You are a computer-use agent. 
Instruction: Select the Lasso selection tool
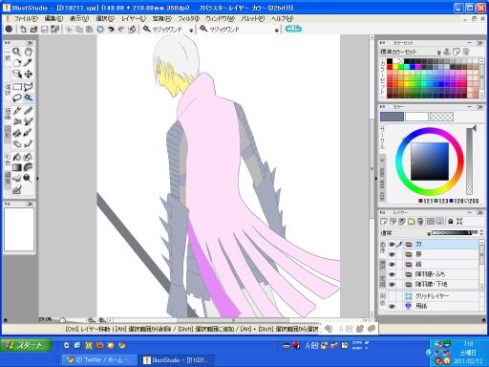click(x=17, y=97)
